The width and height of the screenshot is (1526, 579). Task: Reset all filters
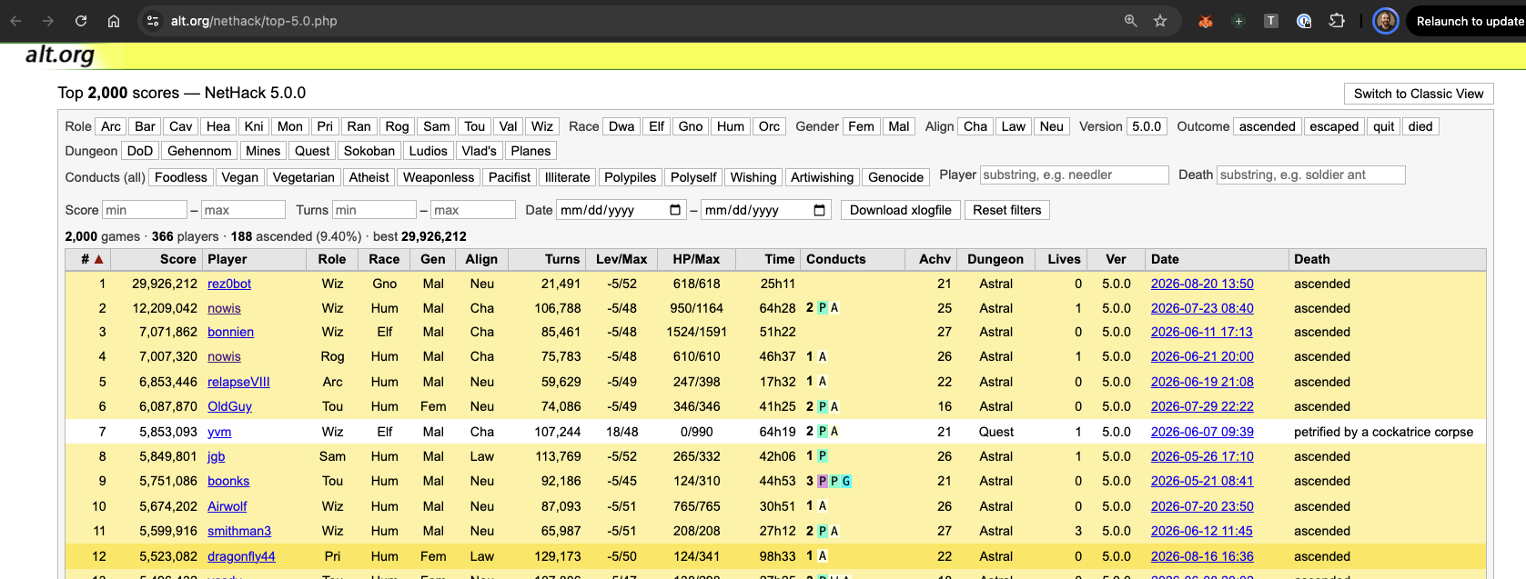1007,210
